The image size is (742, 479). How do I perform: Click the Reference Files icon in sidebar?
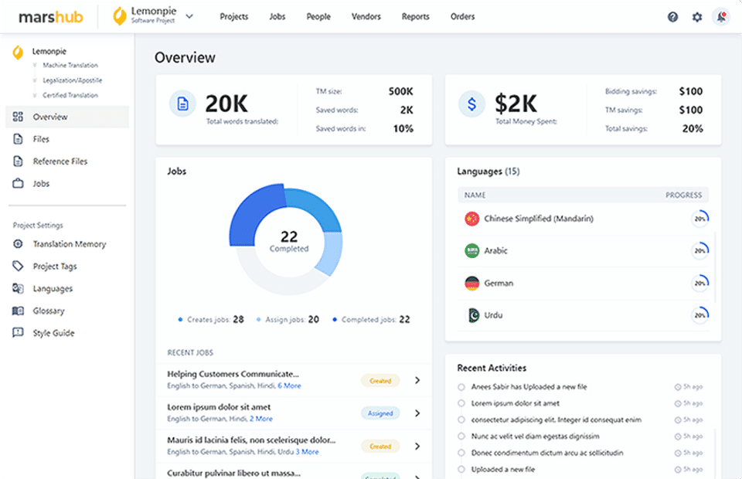[x=18, y=161]
